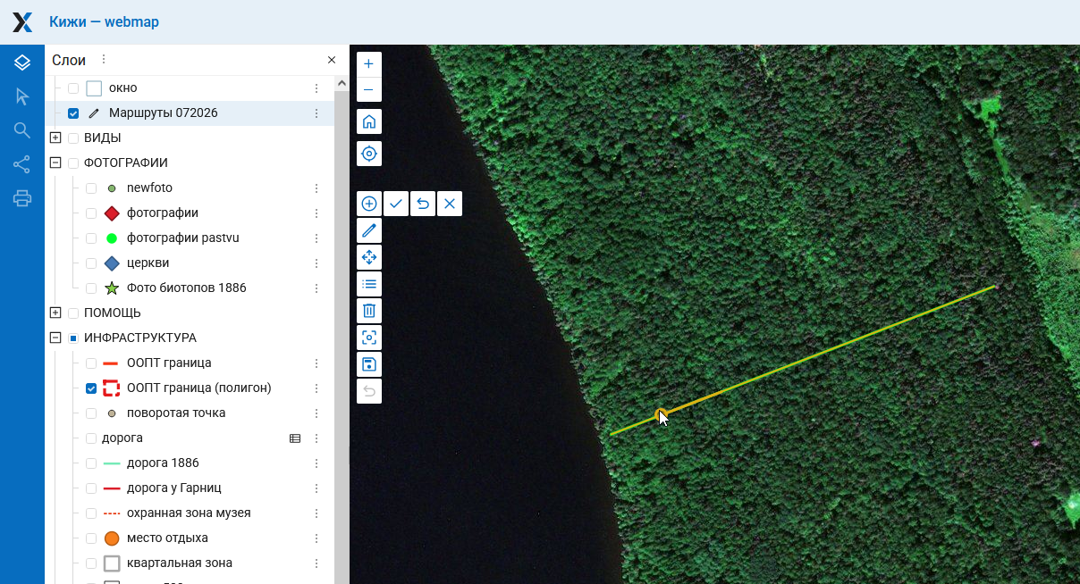Click the disabled revert arrow button
The height and width of the screenshot is (584, 1080).
[369, 391]
